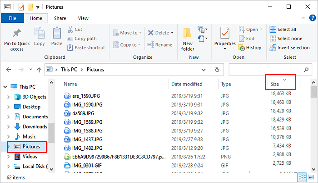318x183 pixels.
Task: Click This PC in address breadcrumb
Action: pyautogui.click(x=69, y=70)
